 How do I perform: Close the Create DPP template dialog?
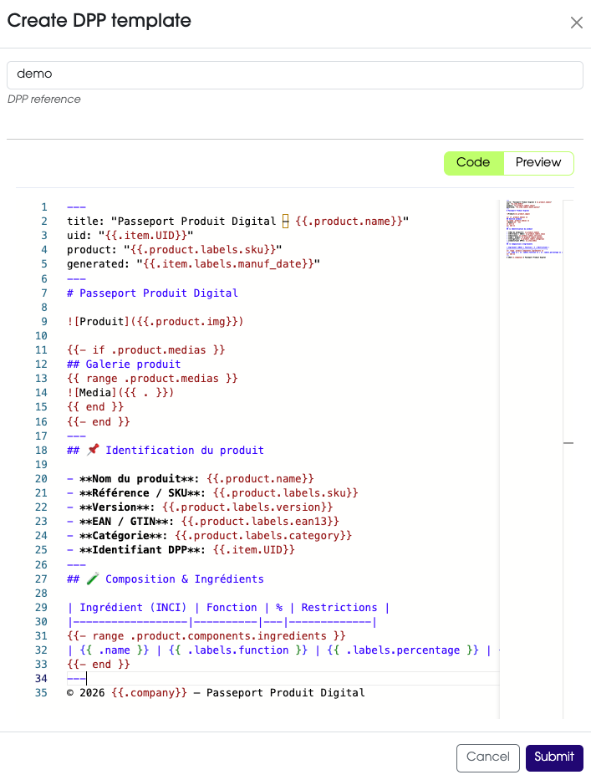click(x=576, y=23)
